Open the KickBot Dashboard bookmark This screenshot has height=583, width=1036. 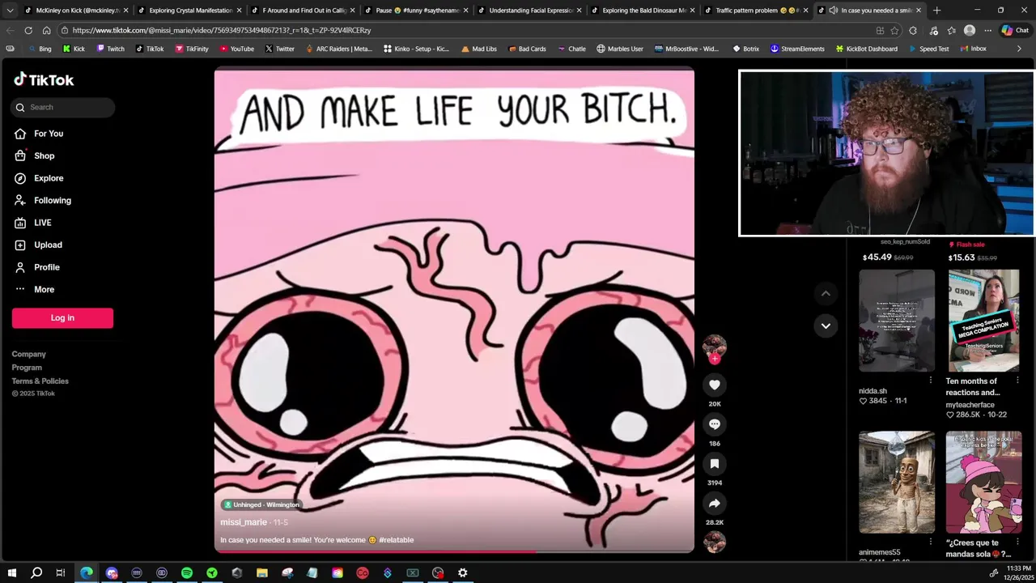pyautogui.click(x=865, y=49)
